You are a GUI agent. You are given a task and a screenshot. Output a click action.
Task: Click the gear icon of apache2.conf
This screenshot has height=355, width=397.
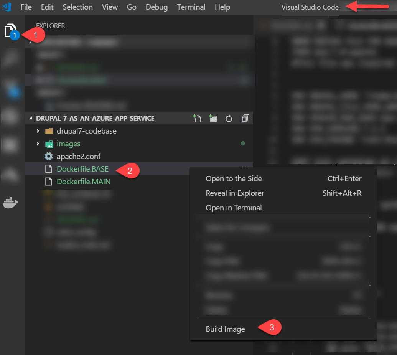click(x=49, y=156)
